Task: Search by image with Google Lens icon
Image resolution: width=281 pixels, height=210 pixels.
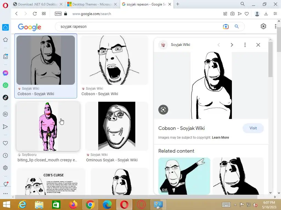Action: pyautogui.click(x=226, y=27)
